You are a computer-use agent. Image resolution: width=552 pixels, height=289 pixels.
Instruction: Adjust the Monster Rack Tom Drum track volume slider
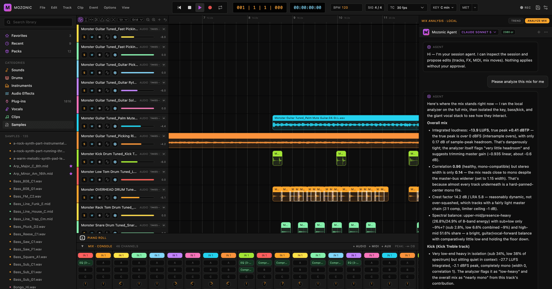click(x=137, y=216)
